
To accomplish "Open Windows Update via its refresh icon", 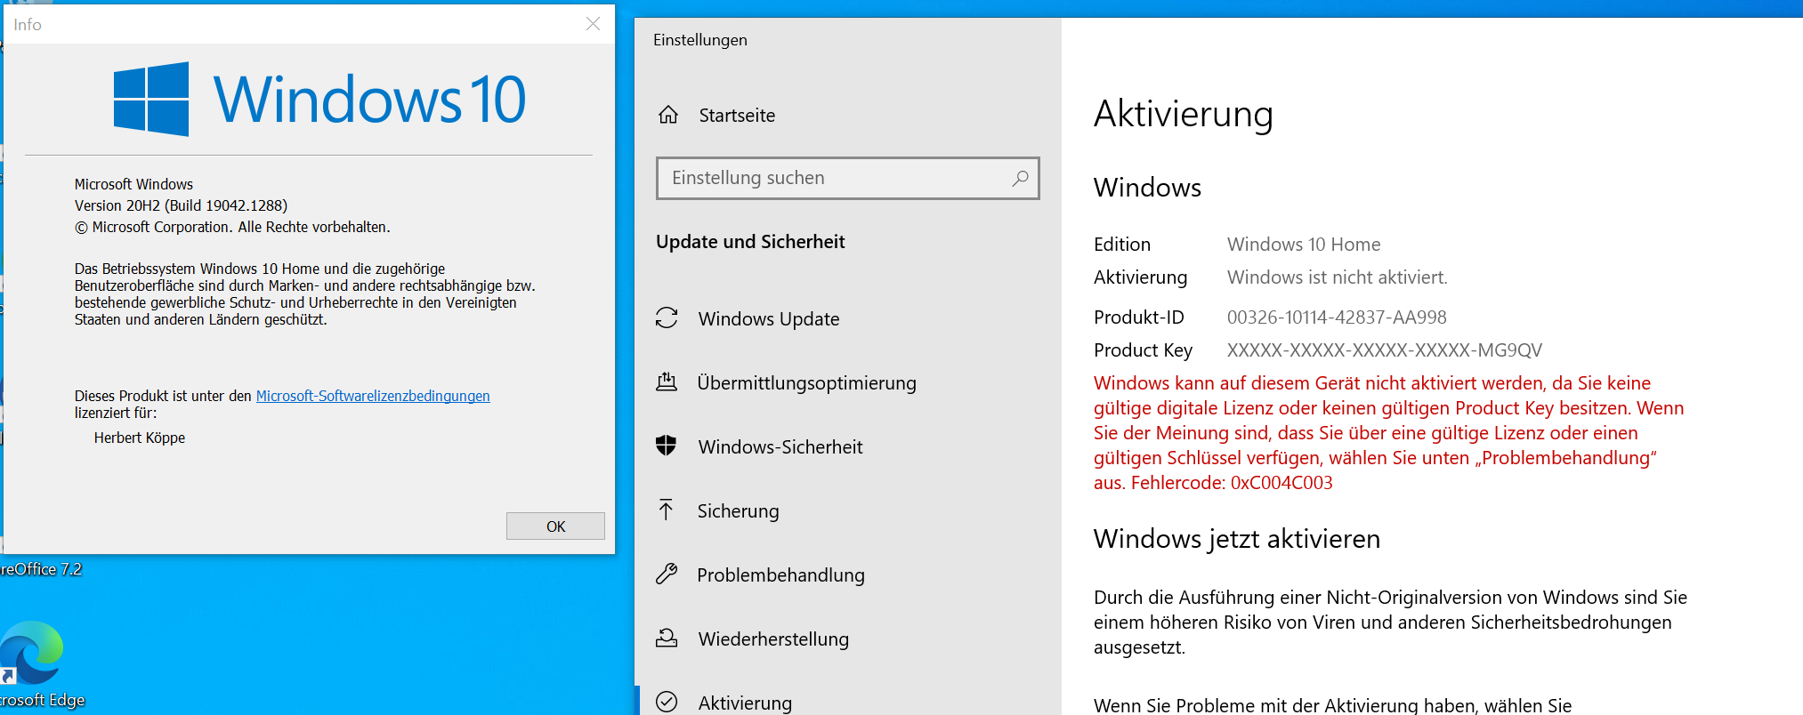I will click(667, 318).
